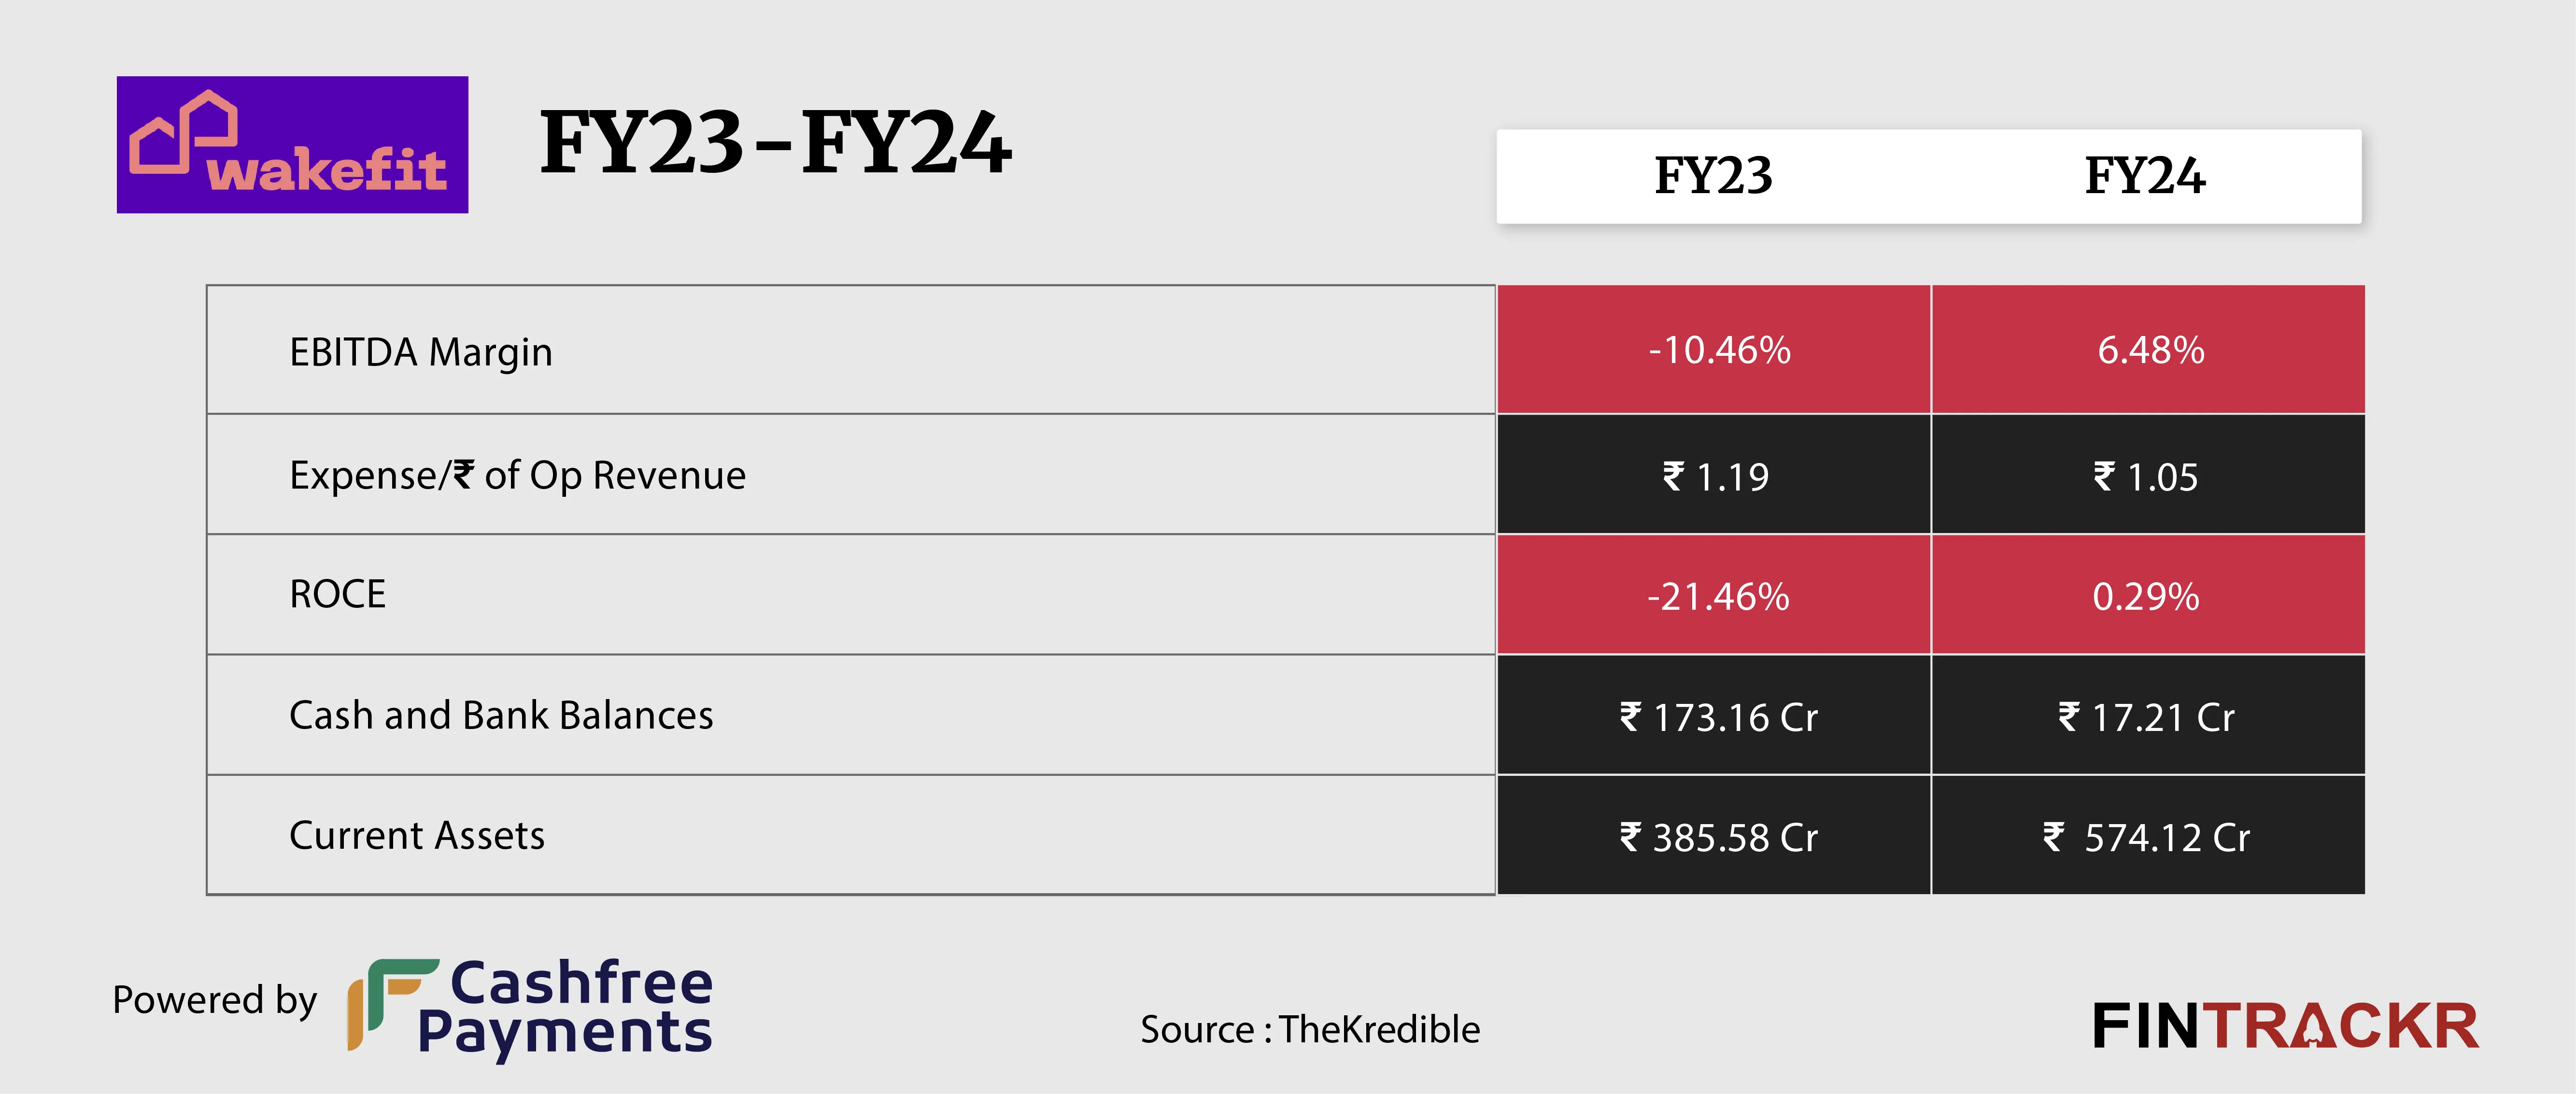This screenshot has width=2576, height=1094.
Task: Click the FY23-FY24 heading
Action: (776, 144)
